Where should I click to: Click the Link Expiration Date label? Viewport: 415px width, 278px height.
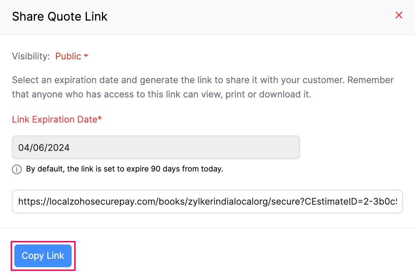point(57,119)
